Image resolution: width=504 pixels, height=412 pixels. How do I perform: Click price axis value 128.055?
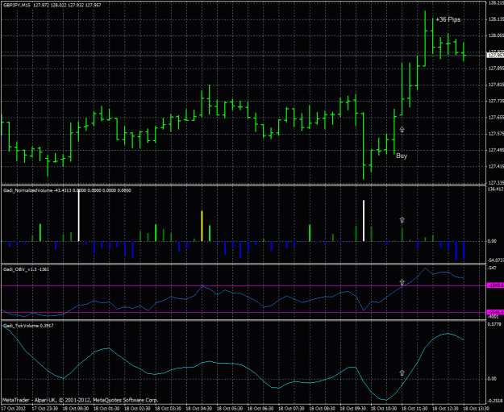click(x=496, y=35)
